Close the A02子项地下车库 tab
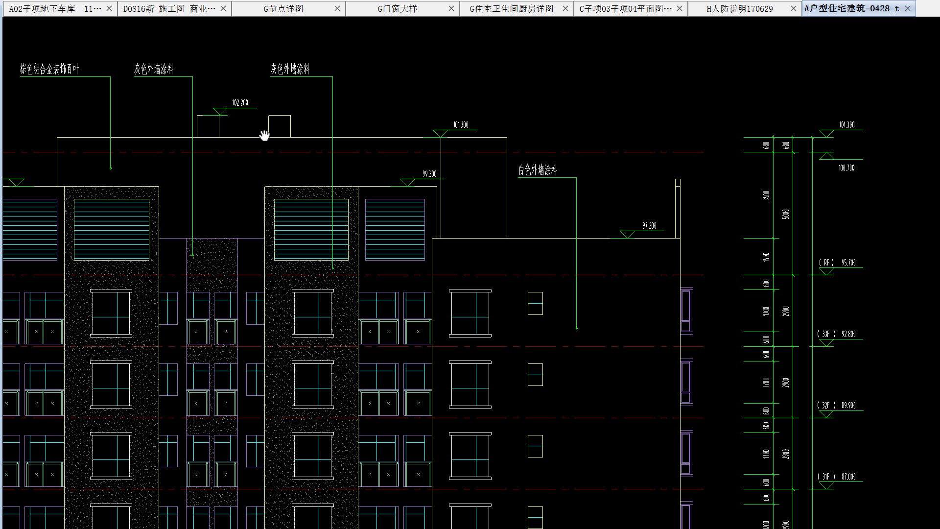The width and height of the screenshot is (940, 529). pyautogui.click(x=109, y=8)
